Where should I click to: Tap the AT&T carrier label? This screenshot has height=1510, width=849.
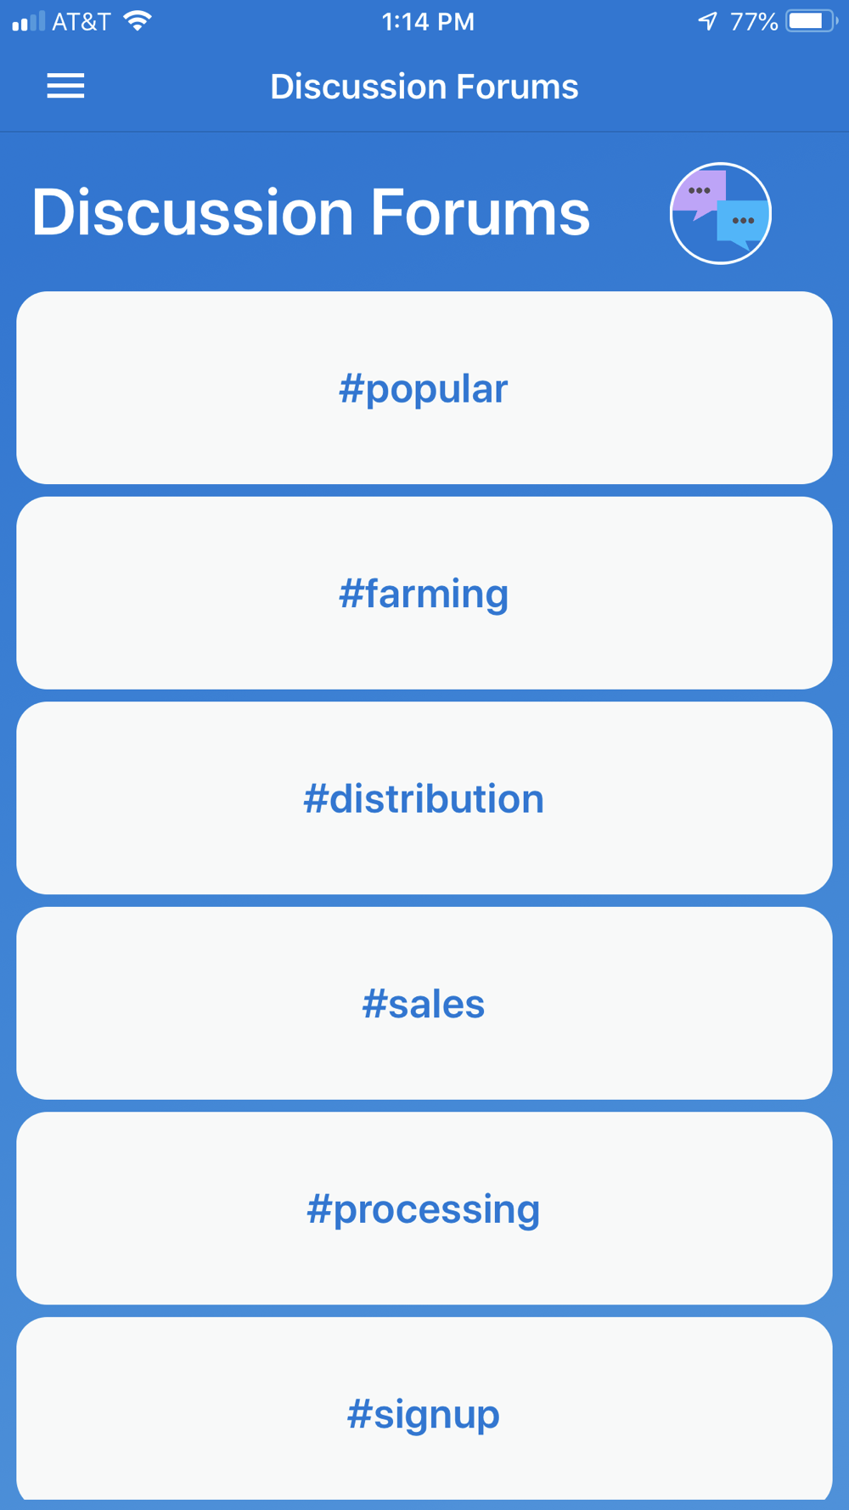[x=82, y=21]
